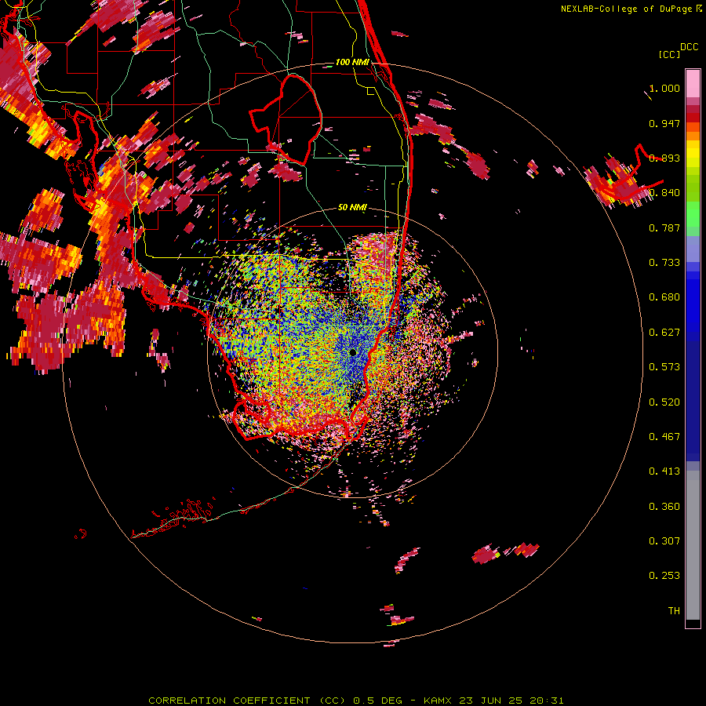Click the 100 NMI range ring label
The image size is (706, 706).
tap(352, 62)
